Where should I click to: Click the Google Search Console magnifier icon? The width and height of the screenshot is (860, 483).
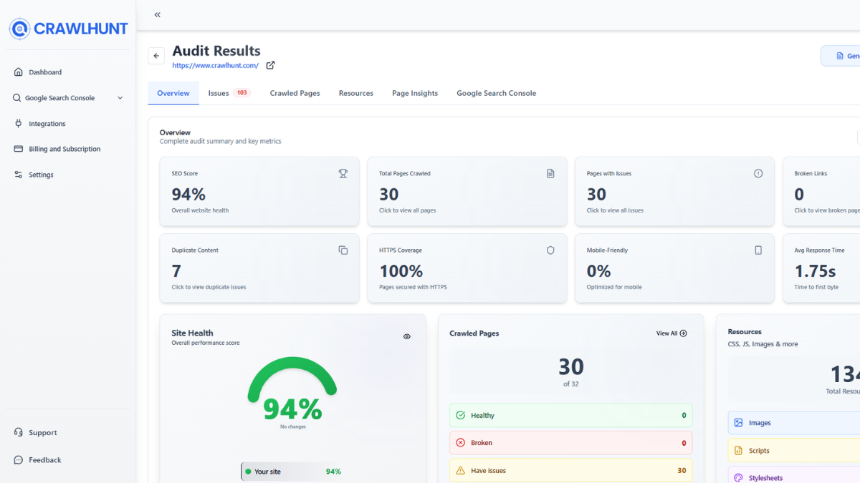pyautogui.click(x=17, y=98)
